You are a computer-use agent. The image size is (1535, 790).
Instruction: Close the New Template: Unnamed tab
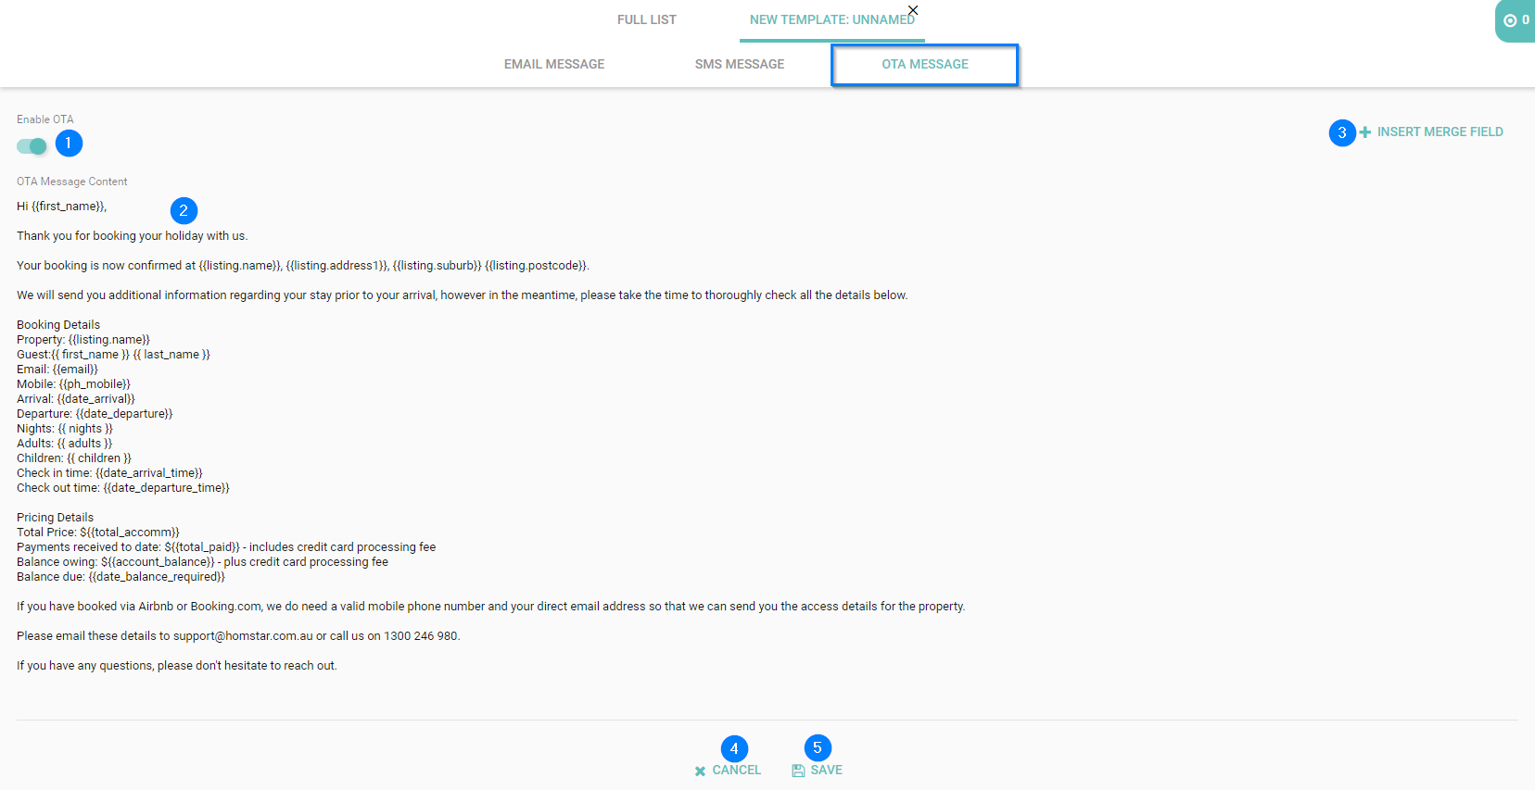tap(913, 10)
